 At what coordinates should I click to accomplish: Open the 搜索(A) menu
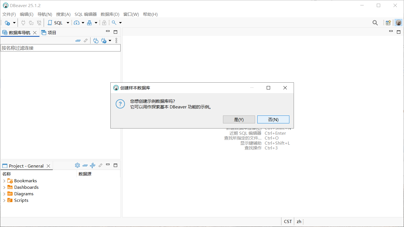point(63,14)
